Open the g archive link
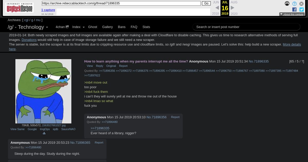The height and width of the screenshot is (162, 308). click(32, 20)
